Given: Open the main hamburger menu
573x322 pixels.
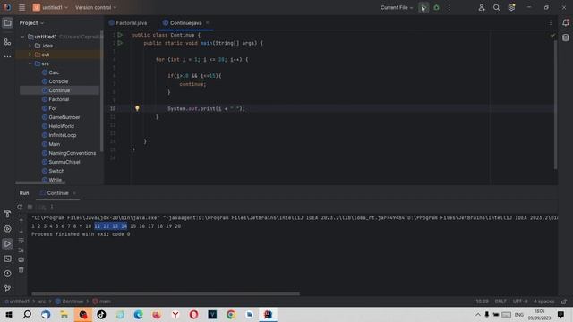Looking at the screenshot, I should click(x=21, y=7).
